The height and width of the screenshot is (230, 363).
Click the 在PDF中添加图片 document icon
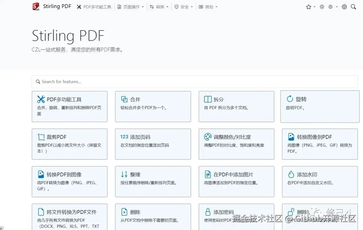pos(208,174)
